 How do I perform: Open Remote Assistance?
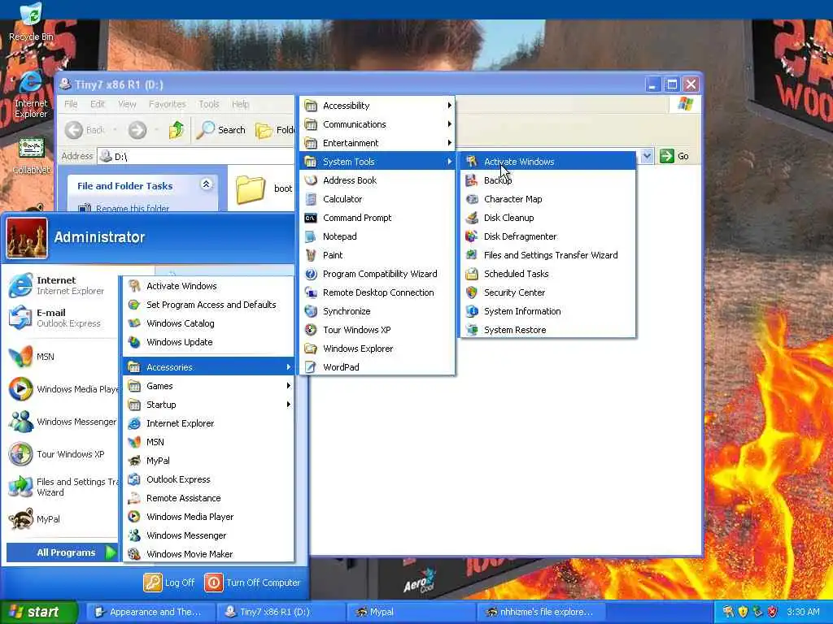click(x=208, y=498)
